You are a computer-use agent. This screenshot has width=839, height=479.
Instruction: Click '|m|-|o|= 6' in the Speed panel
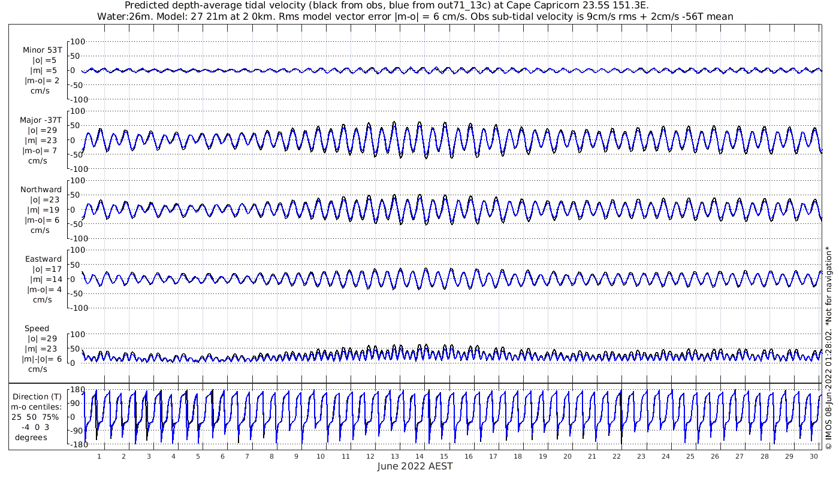click(43, 359)
